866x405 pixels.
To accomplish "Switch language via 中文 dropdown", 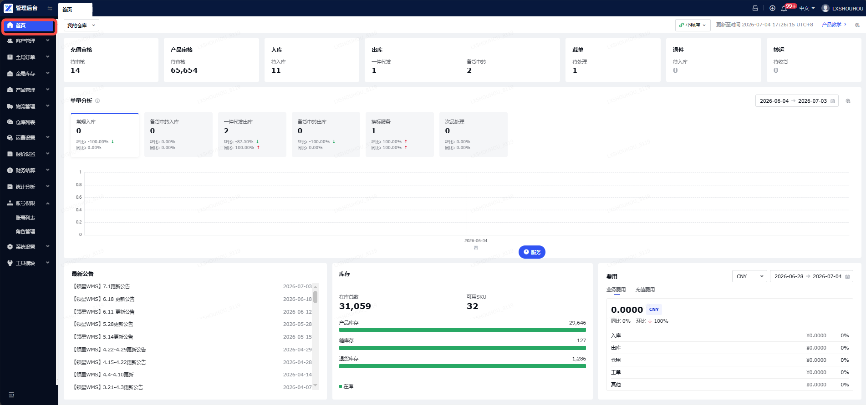I will 807,8.
